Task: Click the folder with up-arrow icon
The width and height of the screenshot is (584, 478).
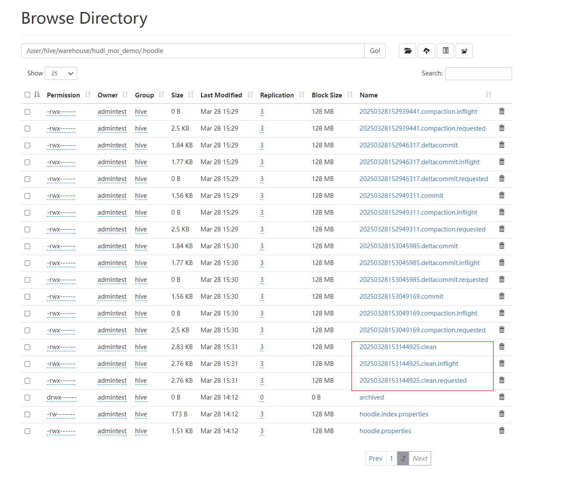Action: [x=464, y=51]
